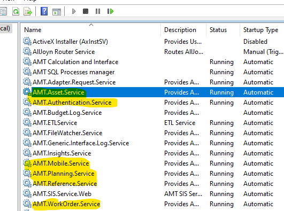Pause the service with pause icon
Viewport: 284px width, 211px height.
click(98, 11)
